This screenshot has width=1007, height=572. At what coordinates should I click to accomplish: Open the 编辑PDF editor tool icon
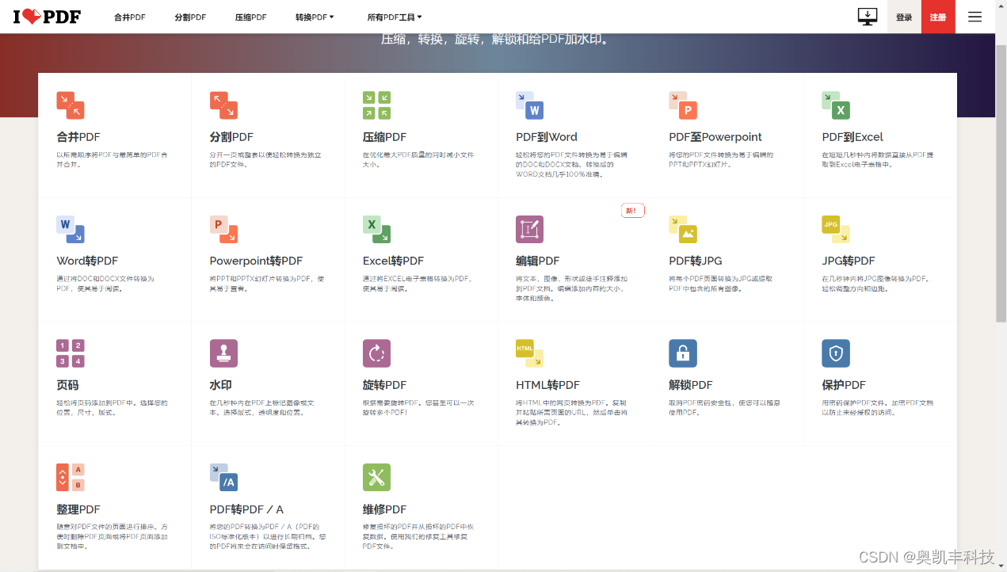coord(529,229)
